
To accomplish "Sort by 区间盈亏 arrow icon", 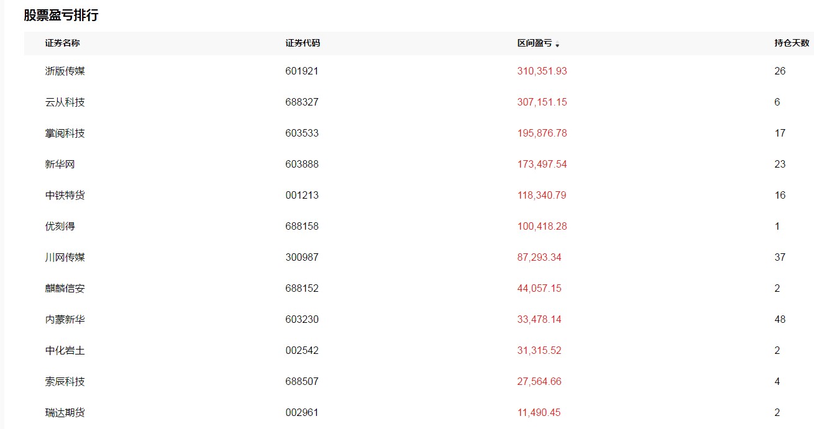I will [557, 44].
